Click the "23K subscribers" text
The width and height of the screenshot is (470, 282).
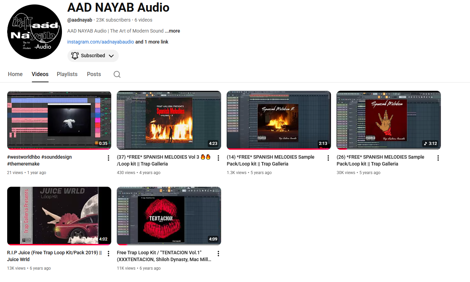[113, 20]
